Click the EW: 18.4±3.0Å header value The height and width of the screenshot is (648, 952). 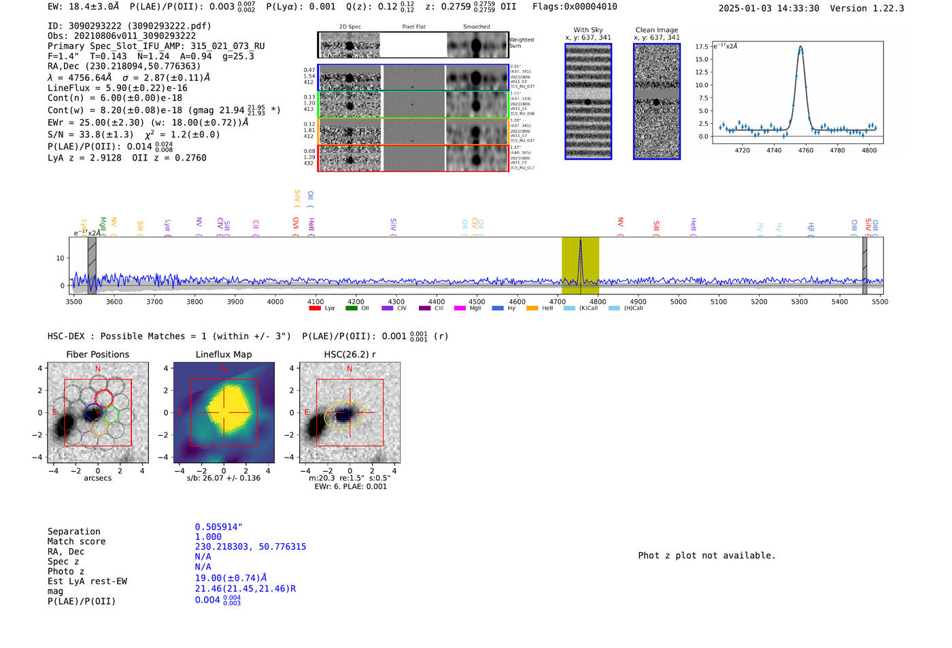tap(84, 6)
